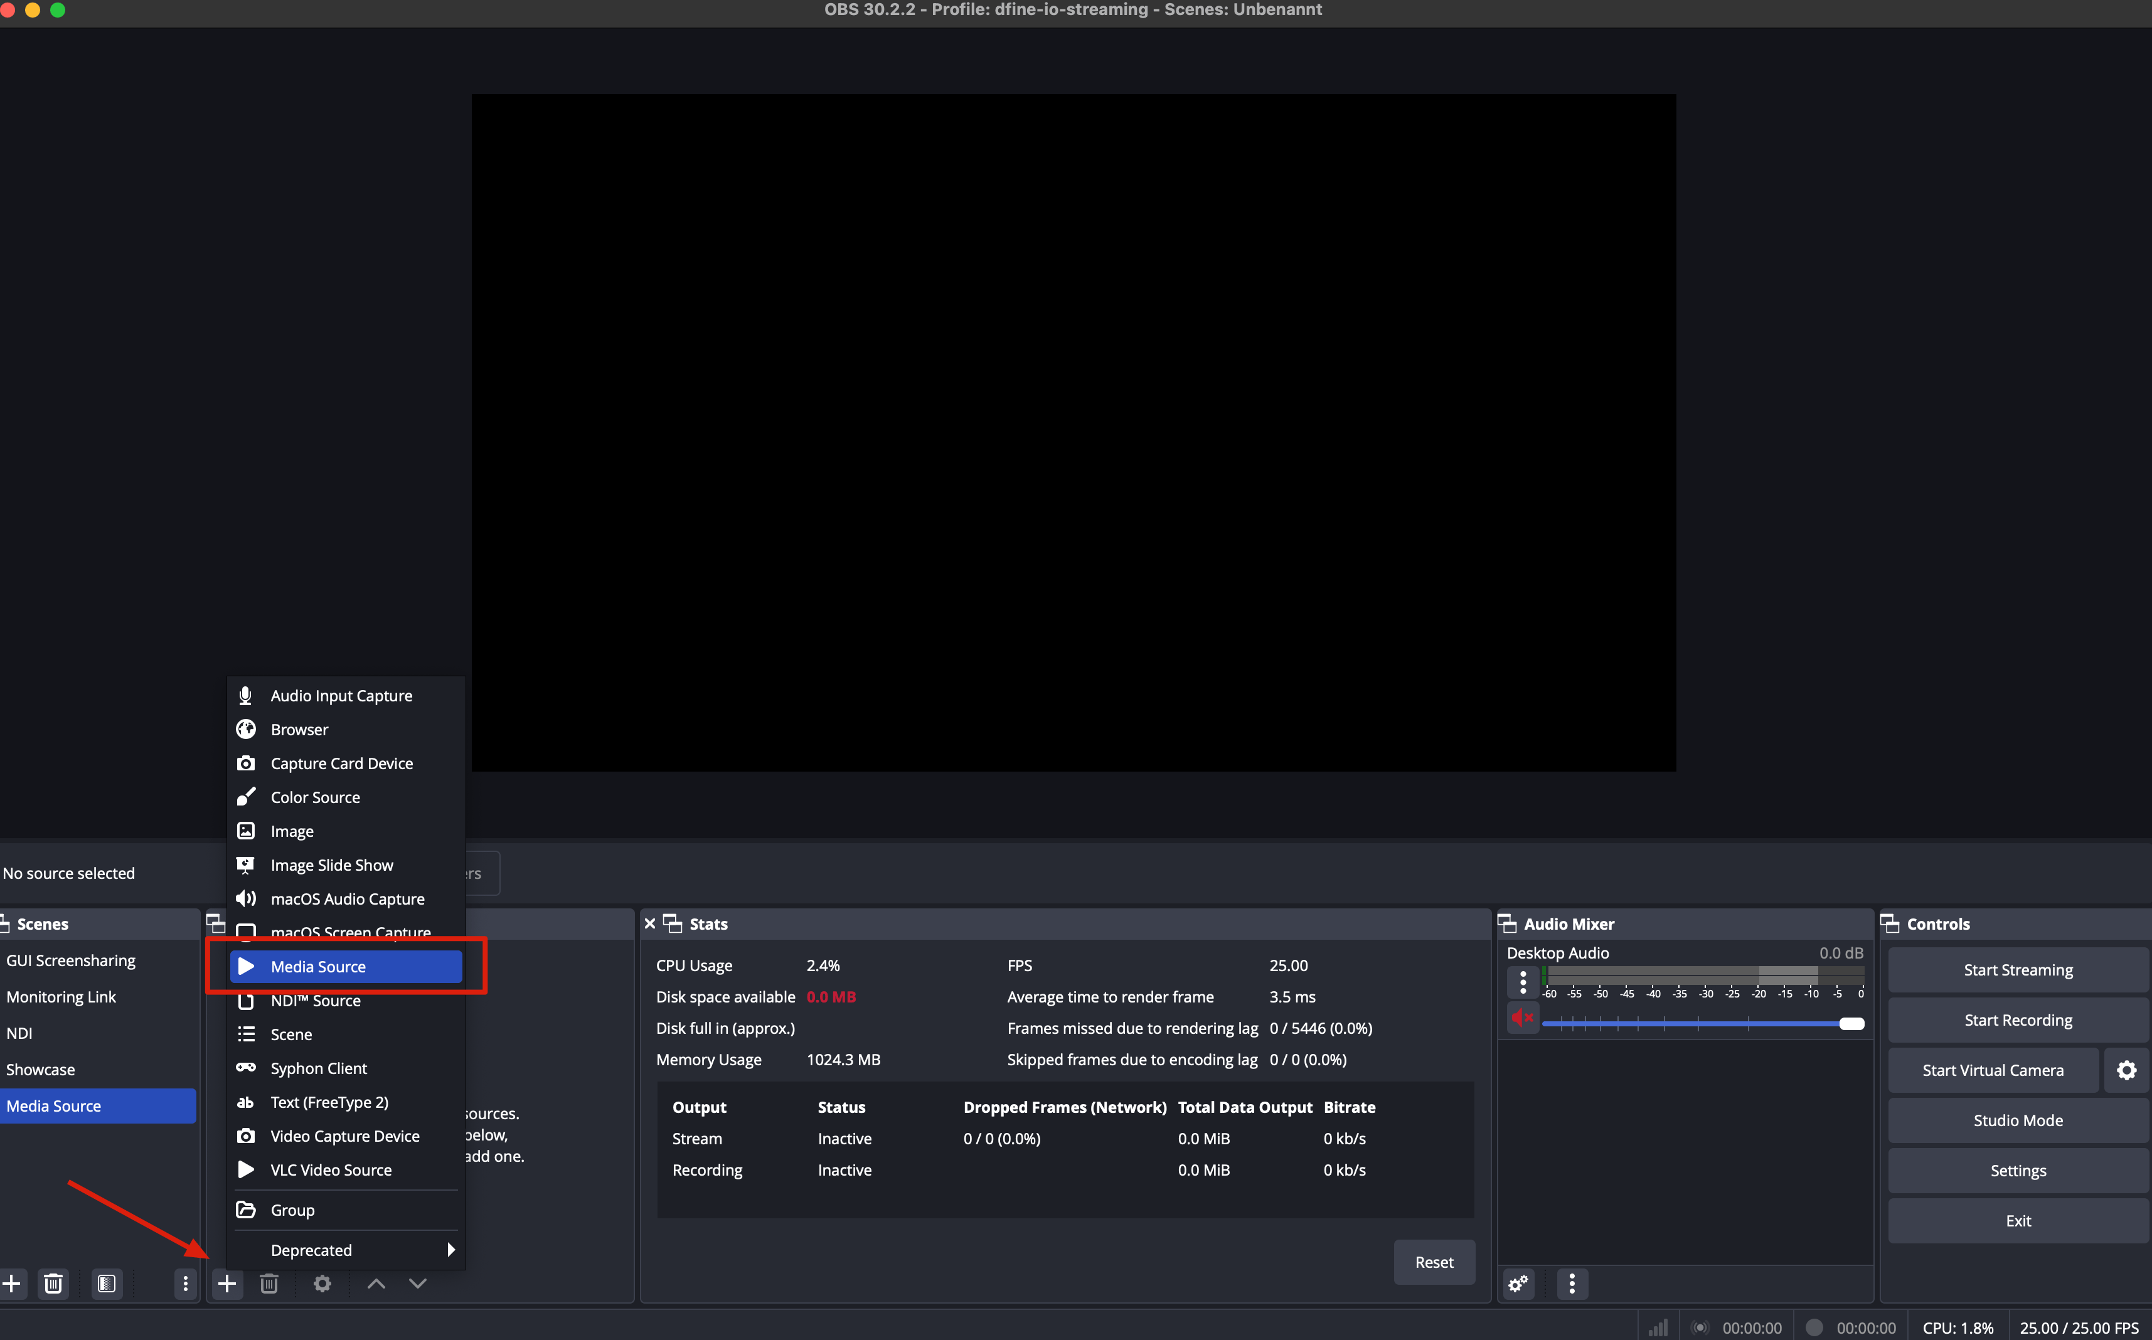The width and height of the screenshot is (2152, 1340).
Task: Click Disk space available value 0.0 MB
Action: pyautogui.click(x=831, y=996)
